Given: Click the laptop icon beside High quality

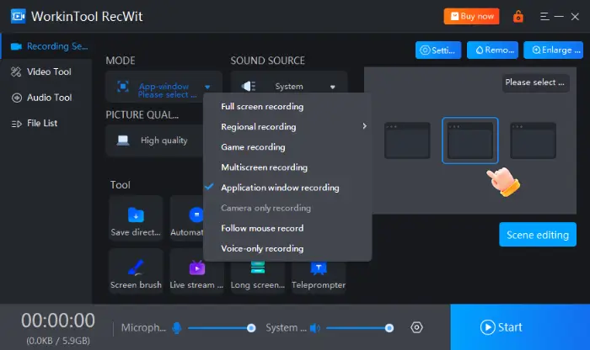Looking at the screenshot, I should point(123,141).
